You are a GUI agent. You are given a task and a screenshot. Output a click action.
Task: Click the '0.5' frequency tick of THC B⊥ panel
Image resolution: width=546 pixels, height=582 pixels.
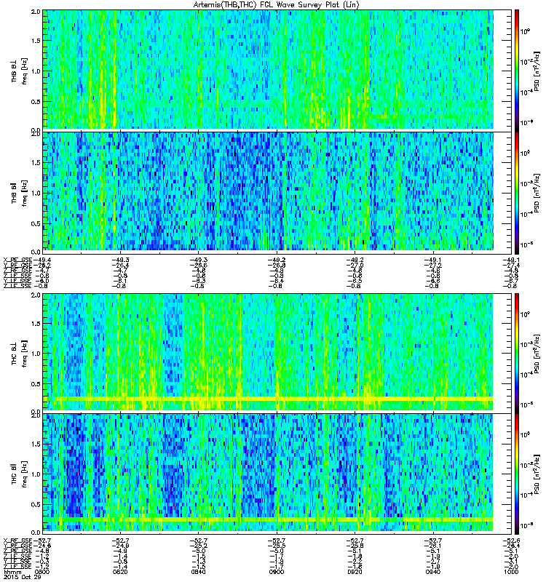tap(36, 384)
